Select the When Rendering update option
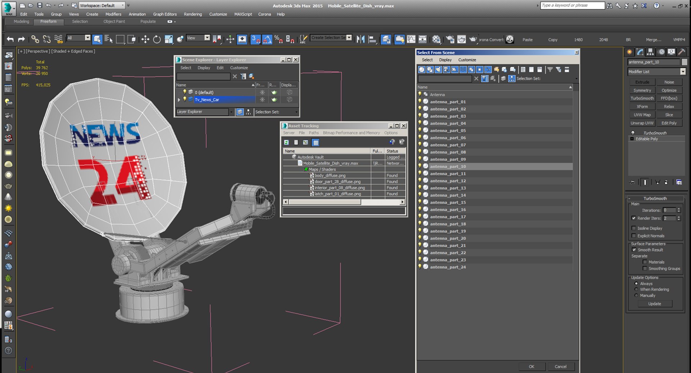Image resolution: width=691 pixels, height=373 pixels. pos(636,289)
